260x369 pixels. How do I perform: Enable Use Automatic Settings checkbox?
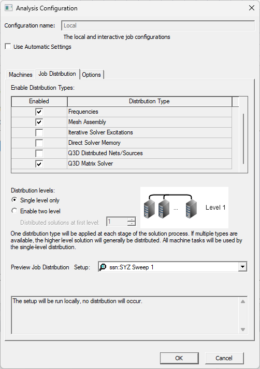point(8,47)
